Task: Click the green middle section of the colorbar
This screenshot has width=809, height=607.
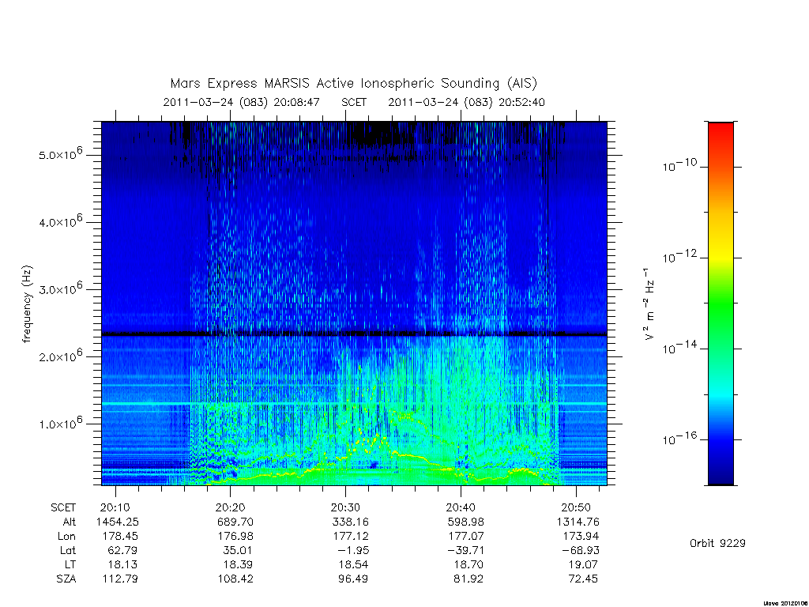Action: (x=721, y=304)
